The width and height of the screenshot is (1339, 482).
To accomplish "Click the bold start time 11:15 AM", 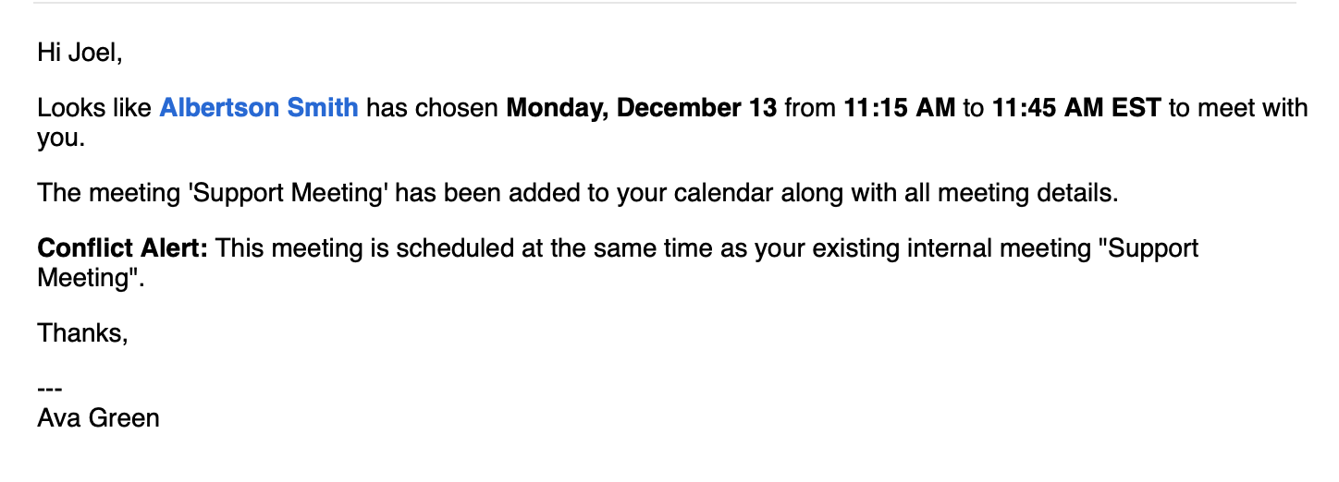I will 899,108.
